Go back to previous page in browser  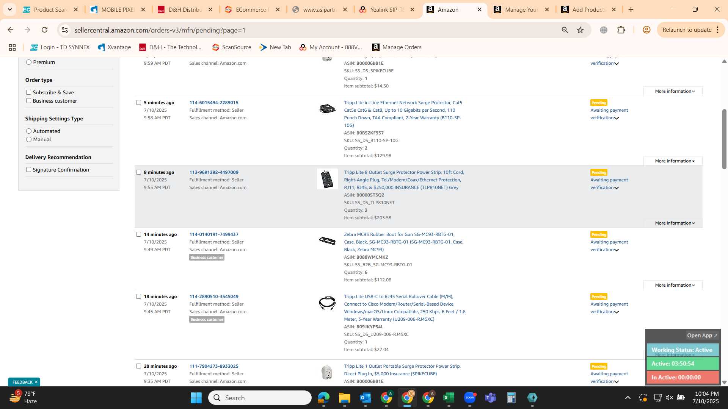pyautogui.click(x=11, y=30)
